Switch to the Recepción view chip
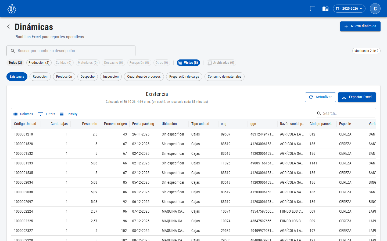 click(40, 77)
